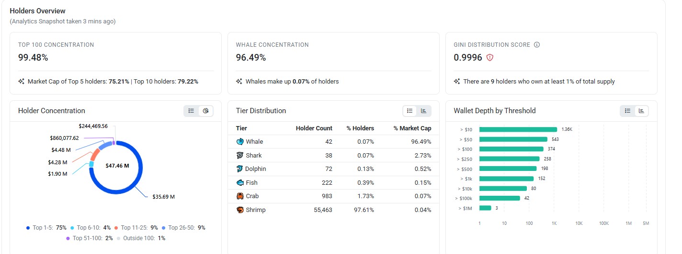
Task: Click the % Holders column header
Action: 360,128
